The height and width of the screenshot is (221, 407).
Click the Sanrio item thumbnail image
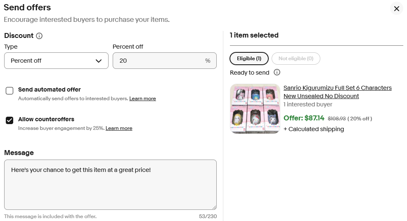click(x=255, y=109)
